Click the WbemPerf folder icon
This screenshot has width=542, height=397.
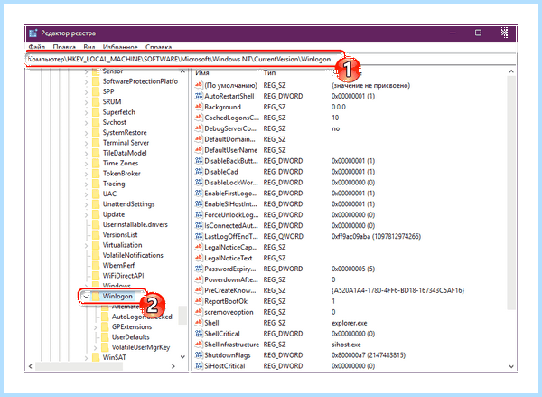[96, 266]
